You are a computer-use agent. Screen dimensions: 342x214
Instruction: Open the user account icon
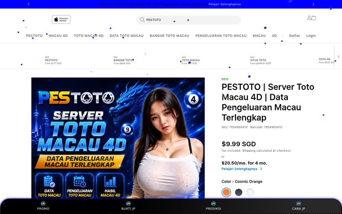[309, 18]
